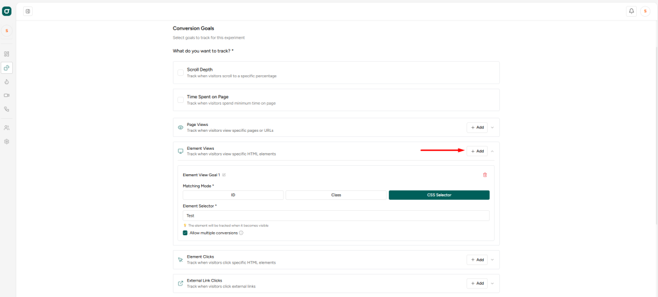Open the video recordings icon in sidebar
Image resolution: width=658 pixels, height=297 pixels.
[6, 95]
